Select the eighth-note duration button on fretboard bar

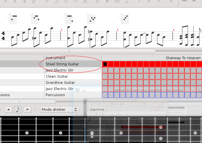18,110
